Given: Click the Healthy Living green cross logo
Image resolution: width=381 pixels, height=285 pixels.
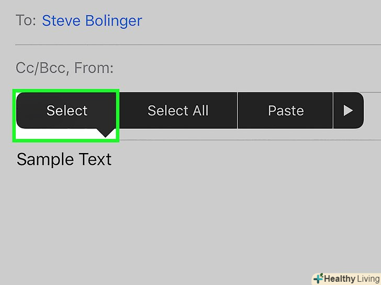Looking at the screenshot, I should coord(318,278).
